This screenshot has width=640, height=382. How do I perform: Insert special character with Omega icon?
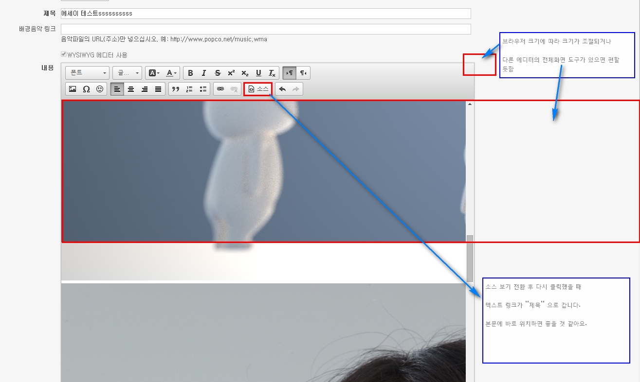coord(86,89)
